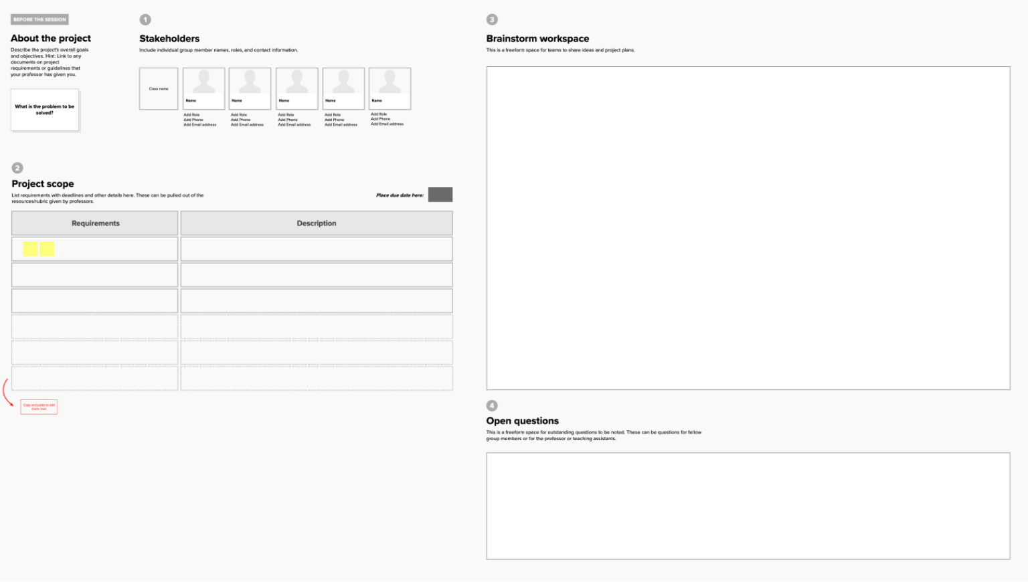Select the "What is the problem to be solved?" sticky
This screenshot has height=582, width=1028.
pyautogui.click(x=44, y=108)
